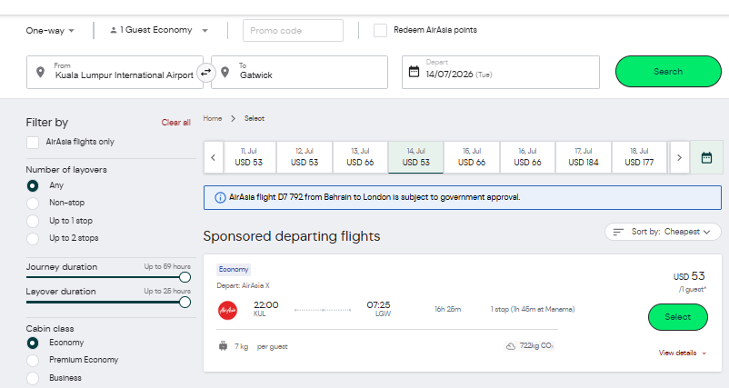The image size is (729, 388).
Task: Click the Economy fare tag
Action: pos(234,270)
